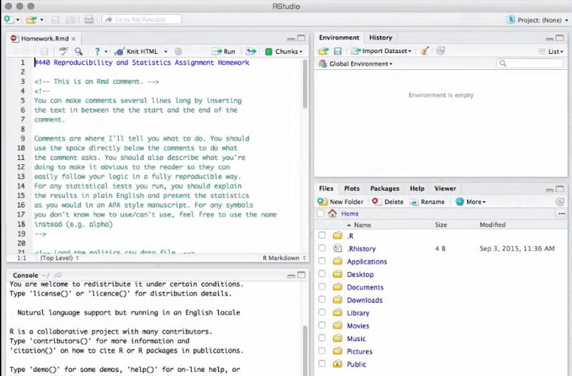Toggle the select-all checkbox in Files pane

pos(320,213)
